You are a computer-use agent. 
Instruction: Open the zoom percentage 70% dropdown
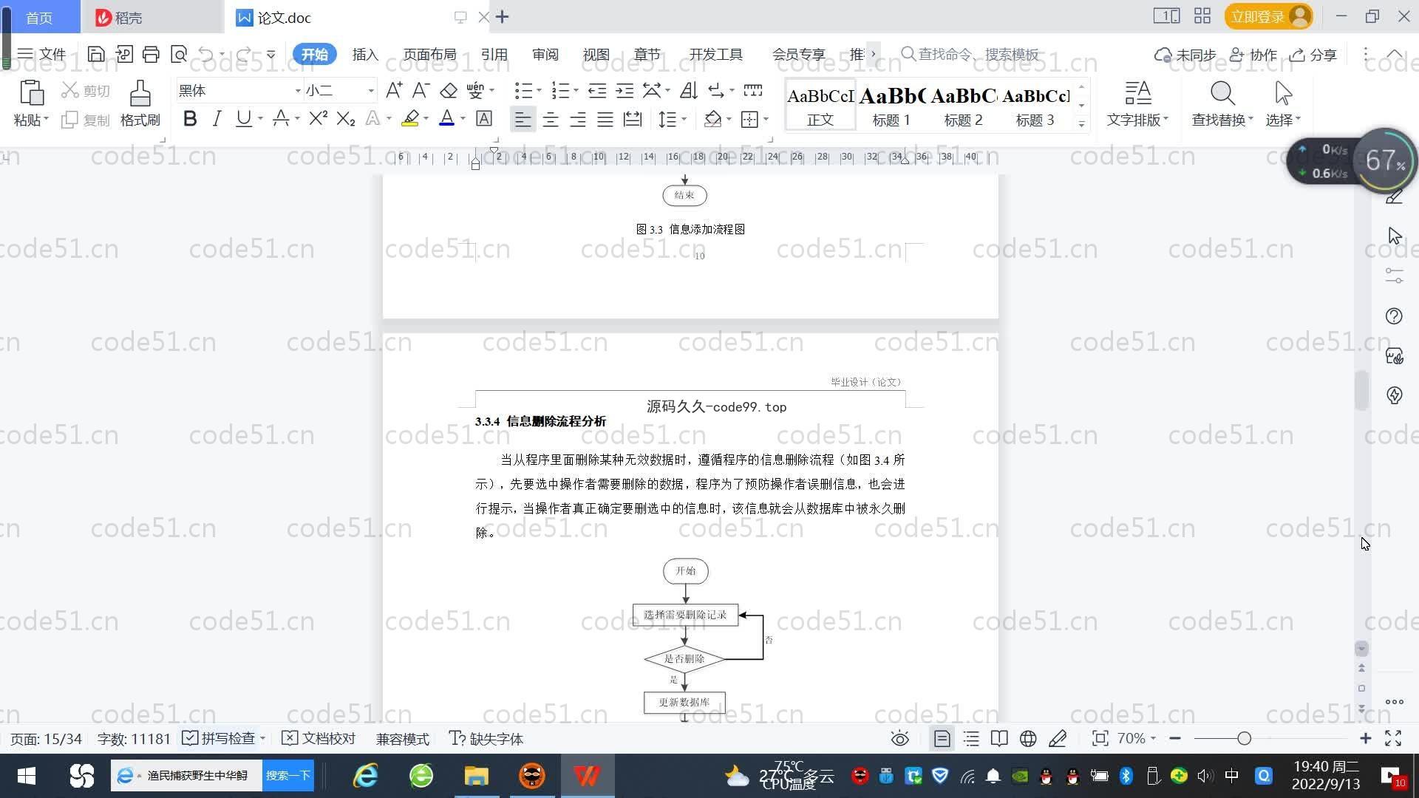point(1137,739)
